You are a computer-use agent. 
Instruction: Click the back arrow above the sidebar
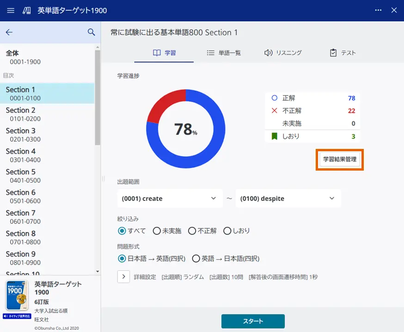(x=10, y=32)
